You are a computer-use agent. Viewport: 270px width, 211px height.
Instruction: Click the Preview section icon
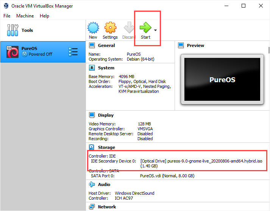tap(181, 45)
